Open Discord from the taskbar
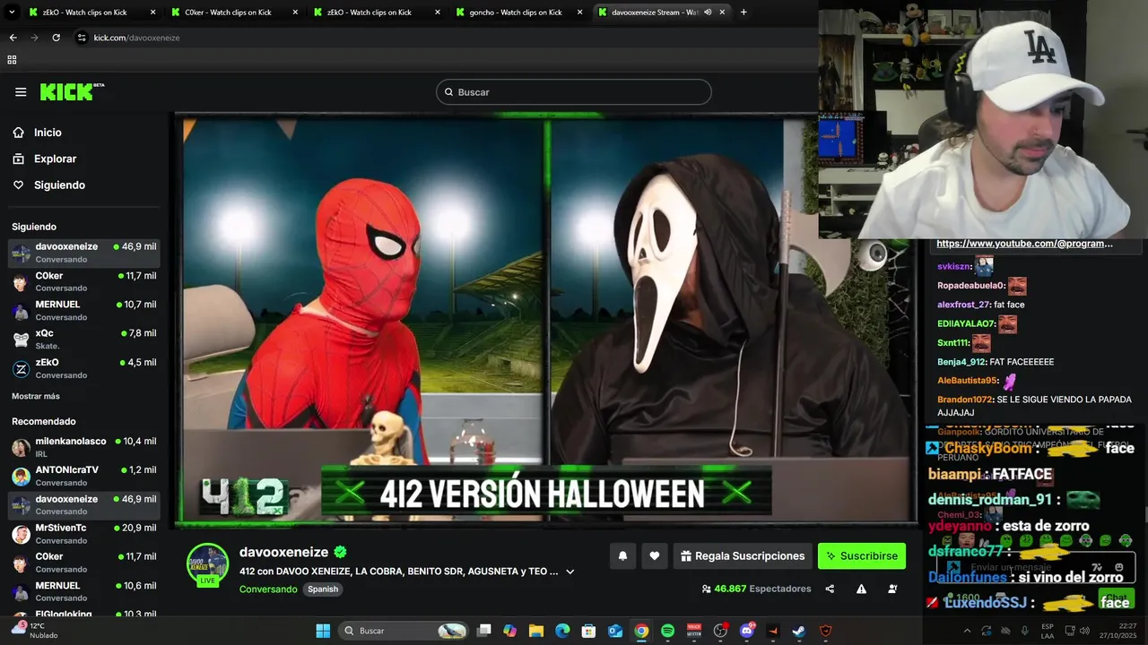This screenshot has height=645, width=1148. [746, 631]
